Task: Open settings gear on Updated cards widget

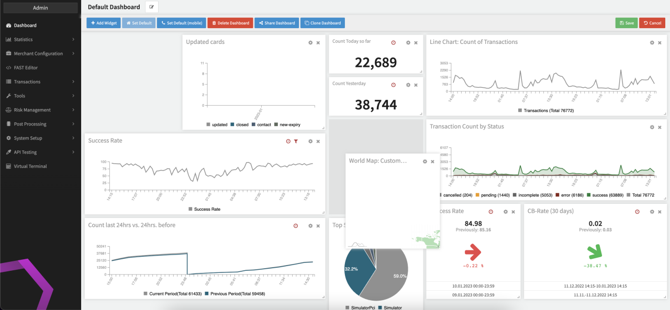Action: (x=310, y=42)
